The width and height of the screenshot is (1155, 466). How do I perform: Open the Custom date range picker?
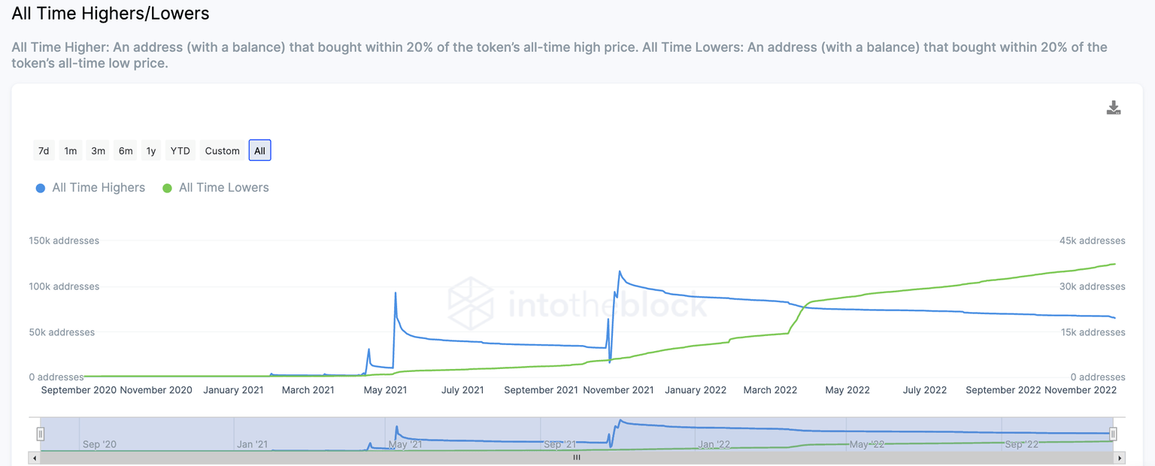[x=223, y=151]
